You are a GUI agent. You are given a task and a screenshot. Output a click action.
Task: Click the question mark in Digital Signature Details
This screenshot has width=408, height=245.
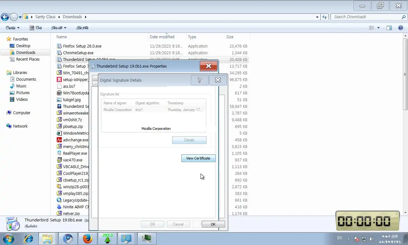(200, 80)
